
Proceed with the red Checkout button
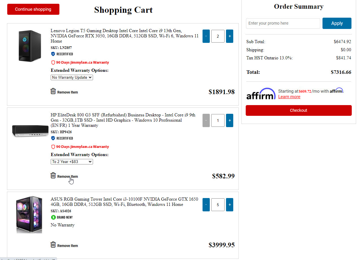point(298,110)
